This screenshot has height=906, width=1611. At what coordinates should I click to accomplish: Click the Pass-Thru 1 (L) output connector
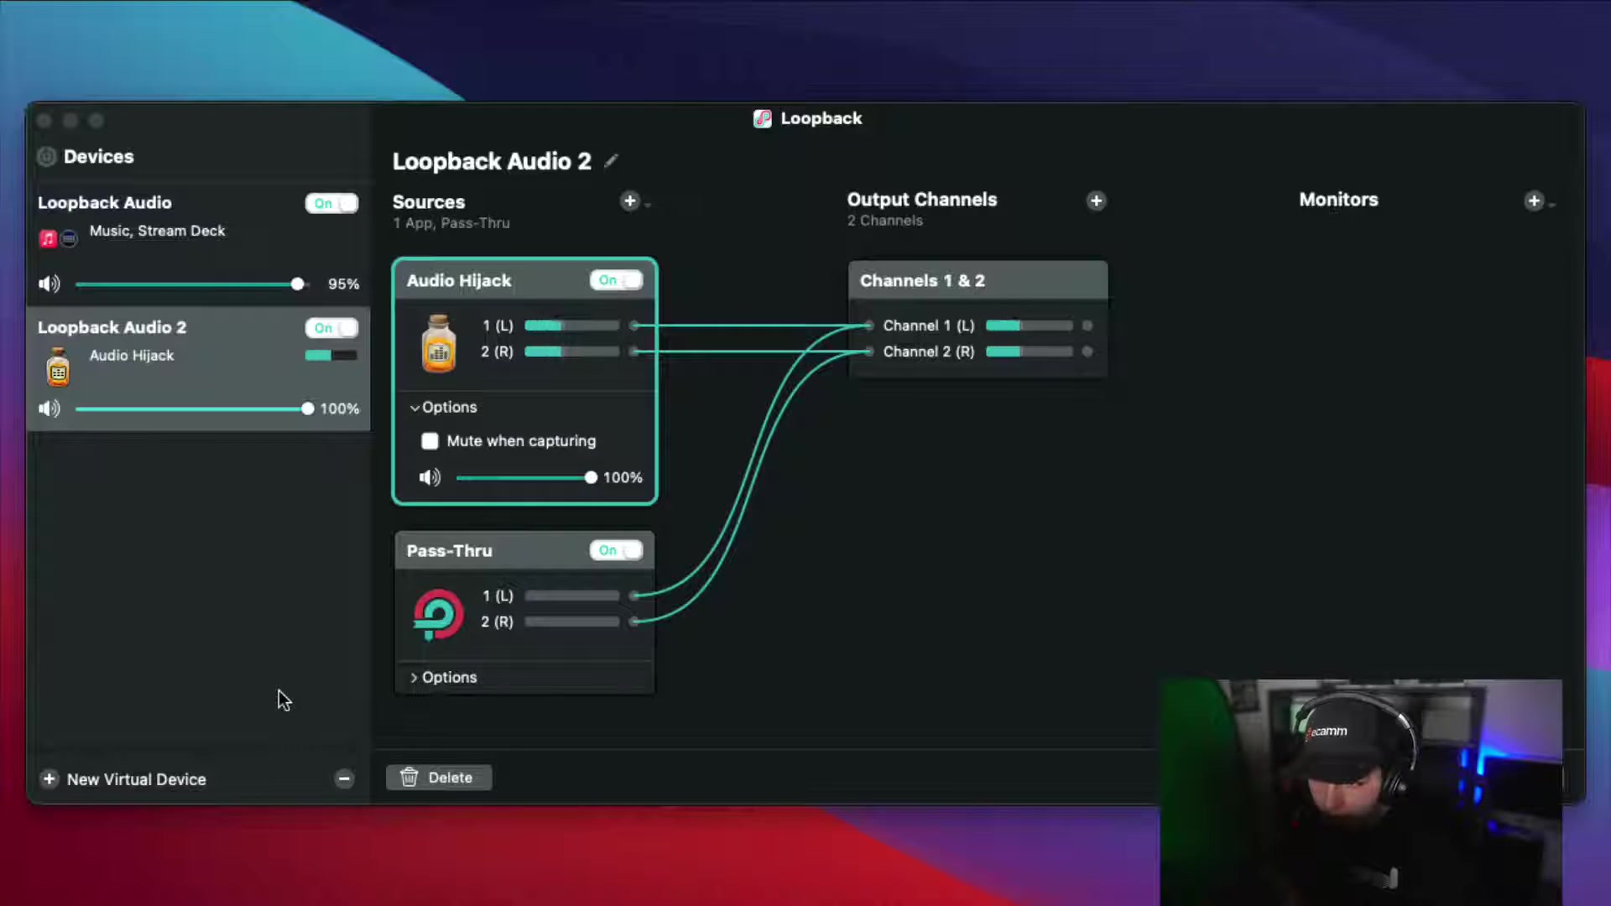point(634,596)
